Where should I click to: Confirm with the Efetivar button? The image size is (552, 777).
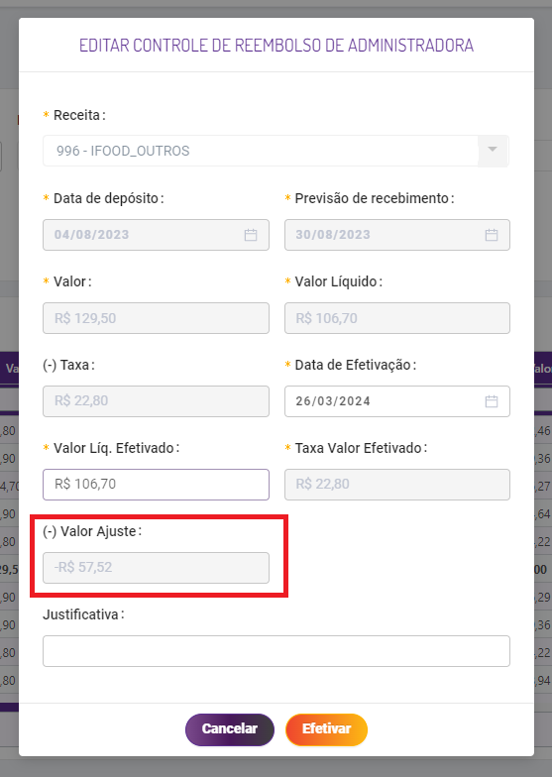click(x=327, y=729)
